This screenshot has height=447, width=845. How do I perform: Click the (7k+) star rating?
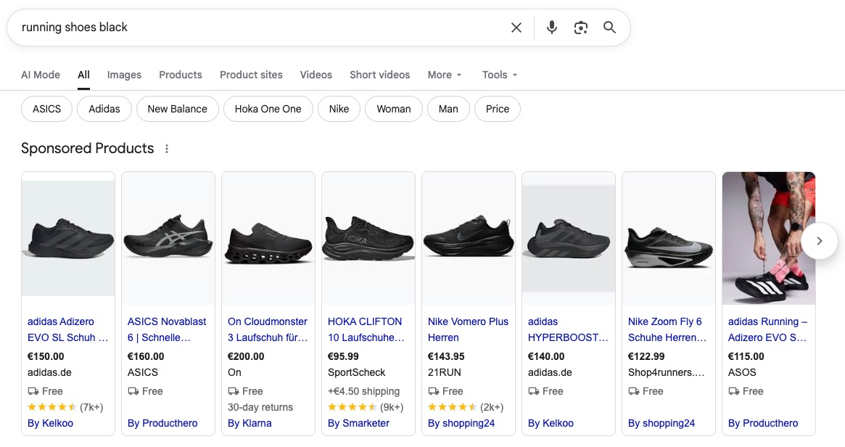tap(65, 407)
